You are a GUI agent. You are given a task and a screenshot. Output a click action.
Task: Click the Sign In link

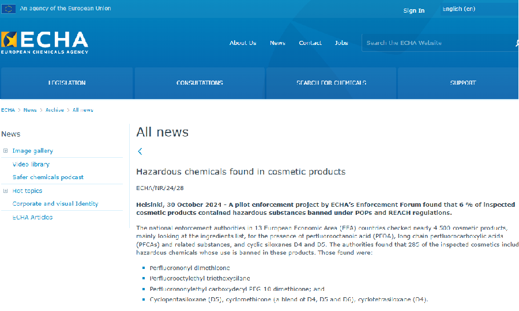click(x=413, y=10)
